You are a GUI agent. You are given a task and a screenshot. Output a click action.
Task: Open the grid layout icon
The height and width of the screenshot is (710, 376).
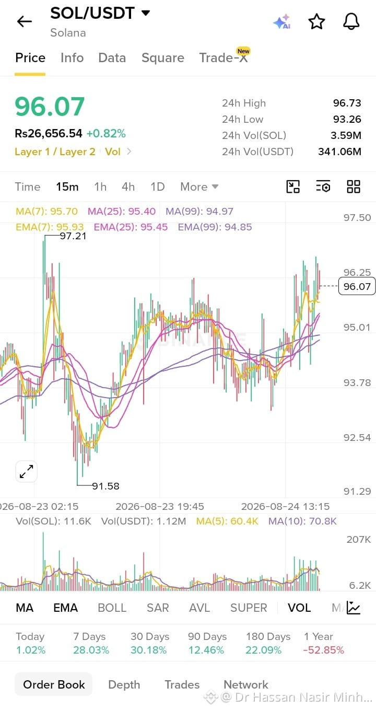(354, 187)
